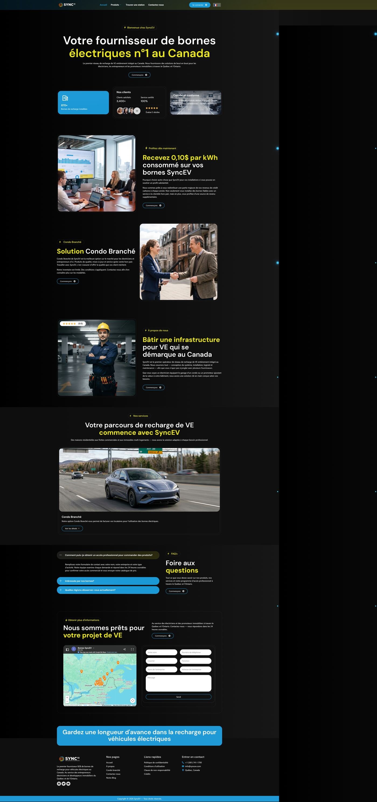Viewport: 377px width, 802px height.
Task: Focus the Fonction input field
Action: (196, 661)
